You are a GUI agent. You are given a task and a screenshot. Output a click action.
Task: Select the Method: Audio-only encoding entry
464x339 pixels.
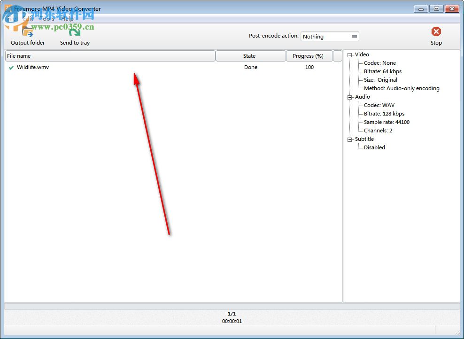402,88
